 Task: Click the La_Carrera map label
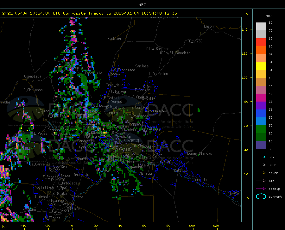click(39, 164)
